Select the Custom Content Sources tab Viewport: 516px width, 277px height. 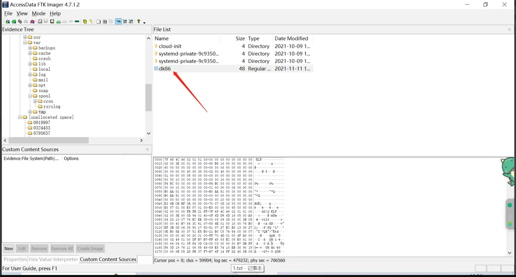coord(108,259)
